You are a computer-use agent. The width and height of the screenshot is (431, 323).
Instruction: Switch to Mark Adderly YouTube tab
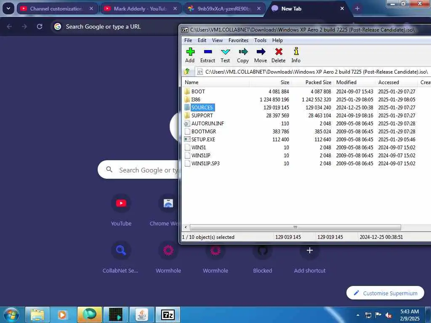coord(140,9)
